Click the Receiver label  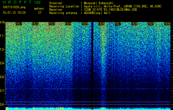[56, 10]
